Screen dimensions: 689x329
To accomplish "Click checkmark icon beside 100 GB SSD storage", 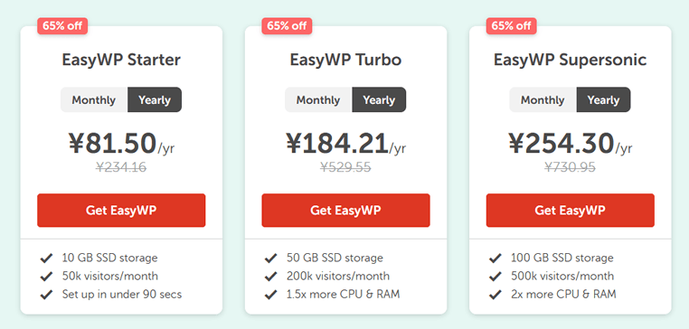I will [x=496, y=258].
